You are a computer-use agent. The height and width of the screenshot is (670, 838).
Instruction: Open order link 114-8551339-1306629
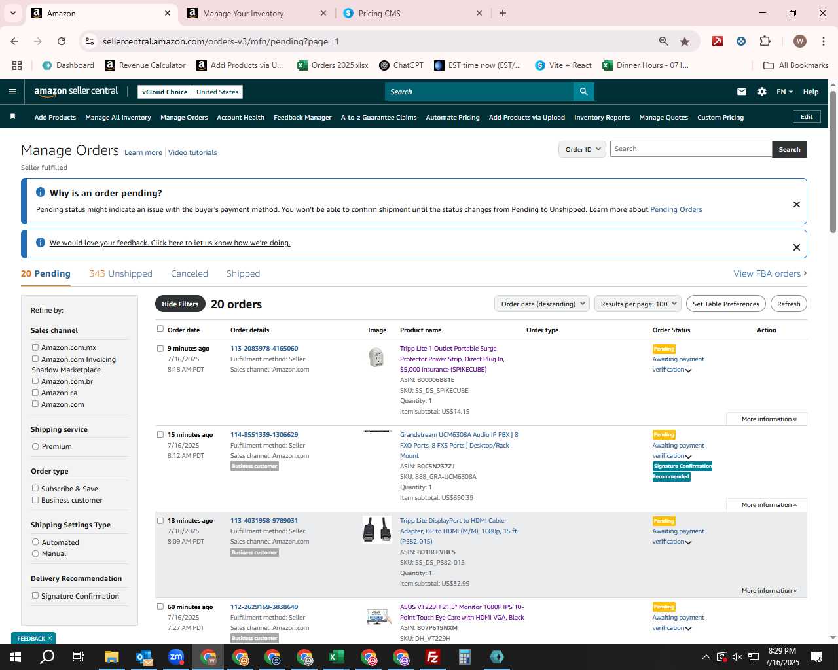(x=264, y=434)
